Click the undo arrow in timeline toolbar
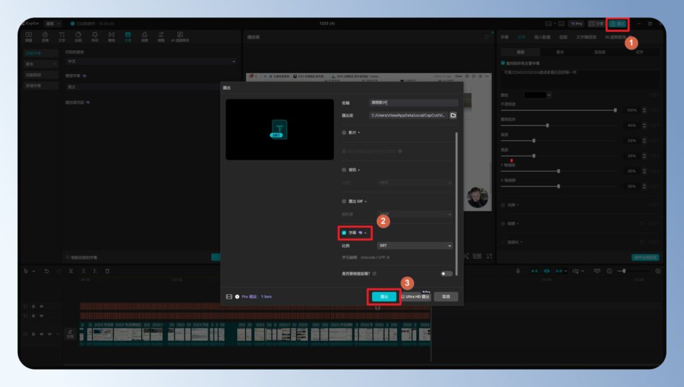 click(46, 271)
